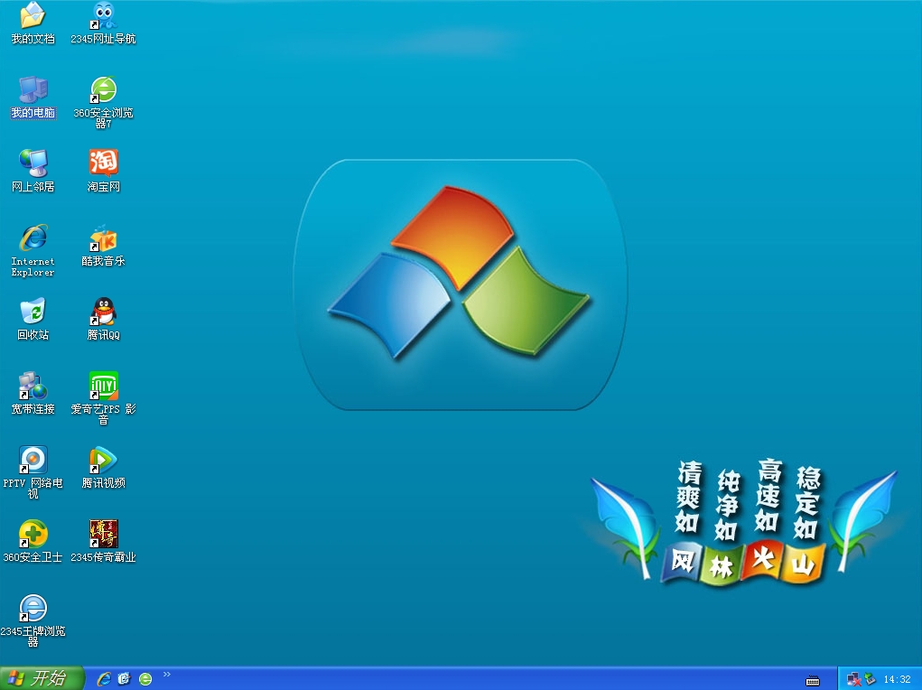Click the keyboard language bar icon

[813, 681]
